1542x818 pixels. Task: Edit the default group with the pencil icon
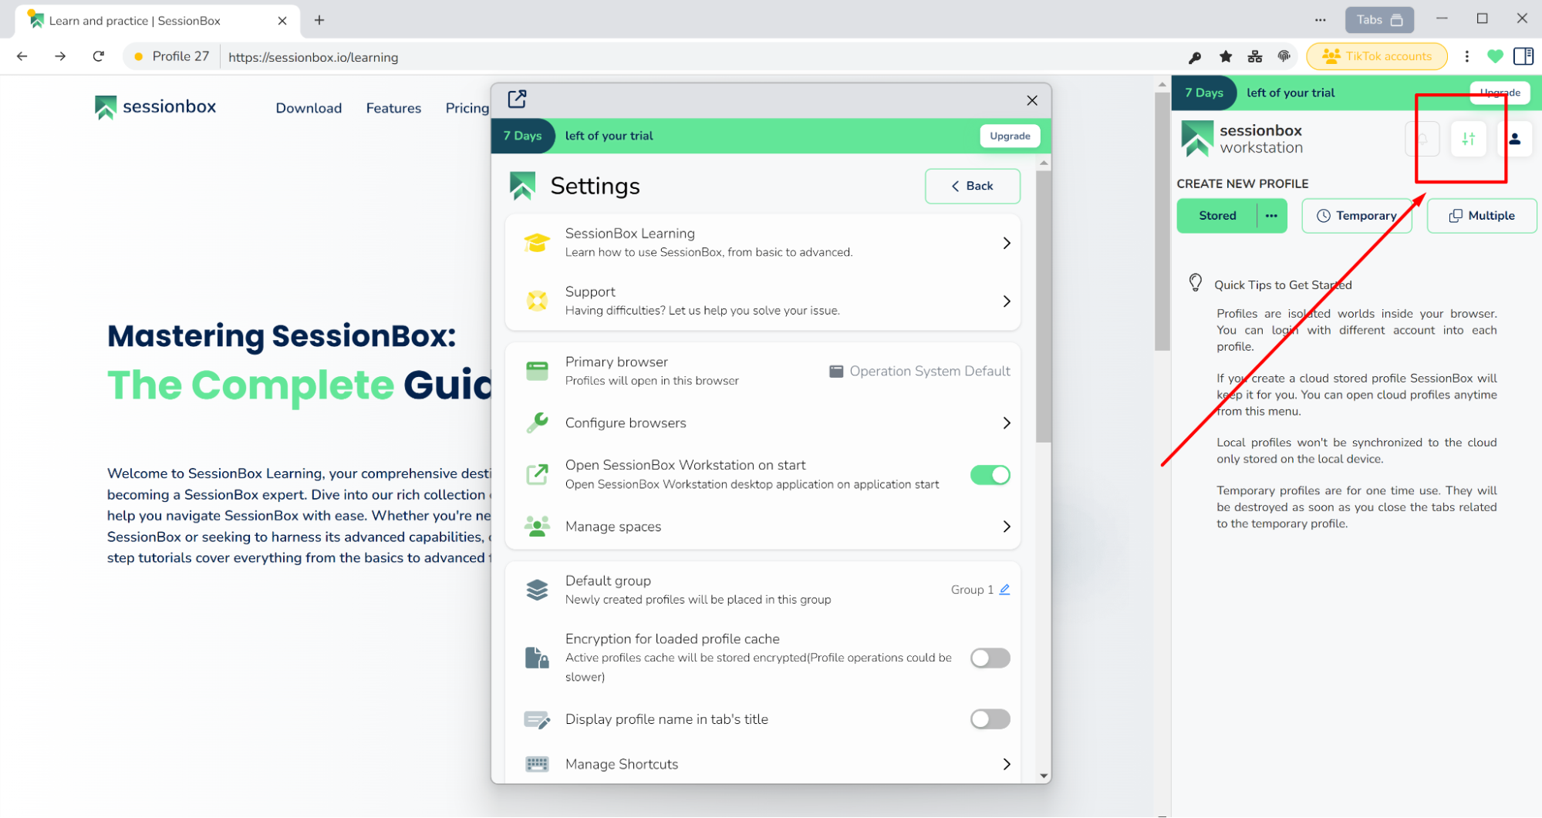1004,590
